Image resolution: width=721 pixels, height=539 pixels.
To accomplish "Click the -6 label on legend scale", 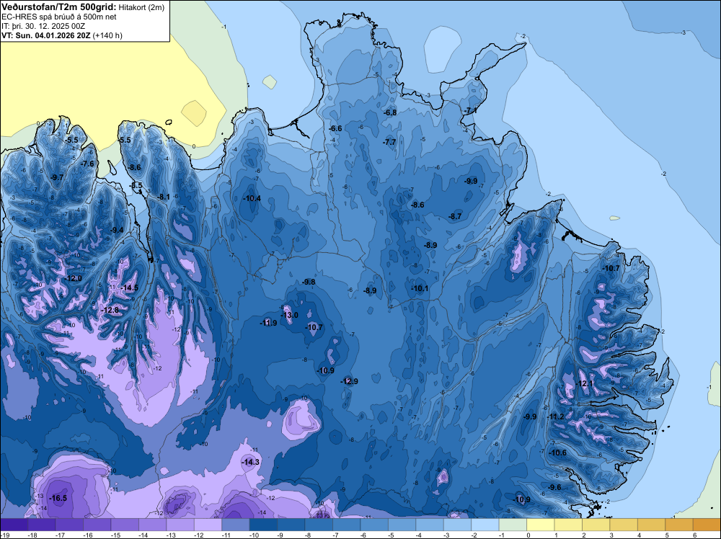I will [365, 535].
